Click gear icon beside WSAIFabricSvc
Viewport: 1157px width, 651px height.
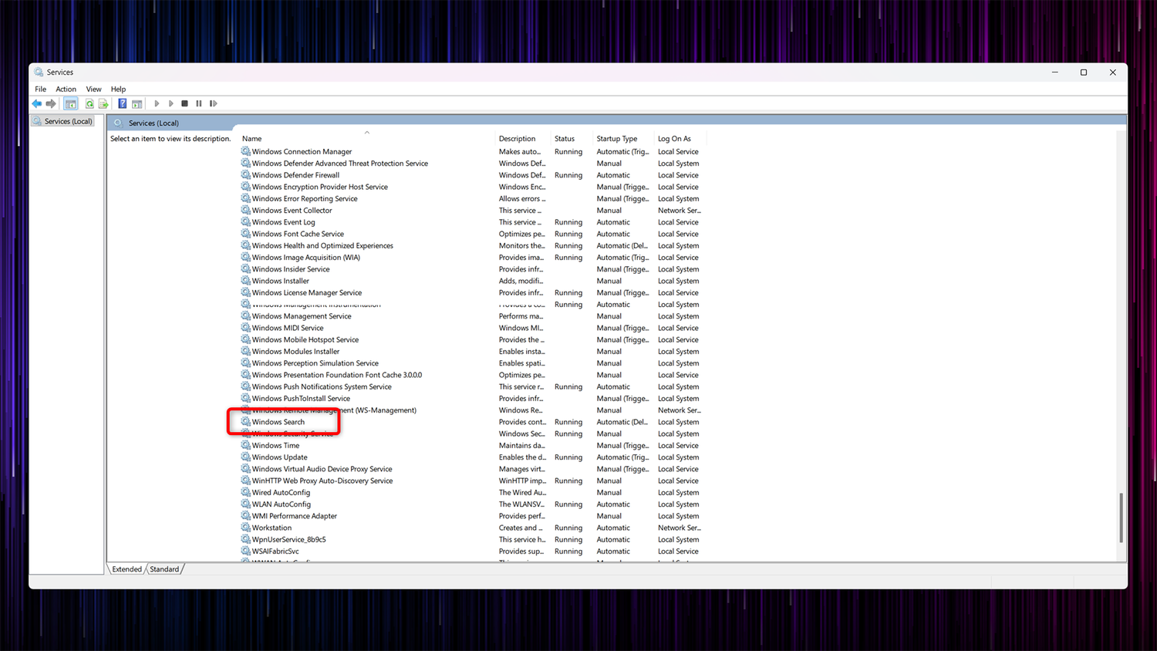pos(246,551)
